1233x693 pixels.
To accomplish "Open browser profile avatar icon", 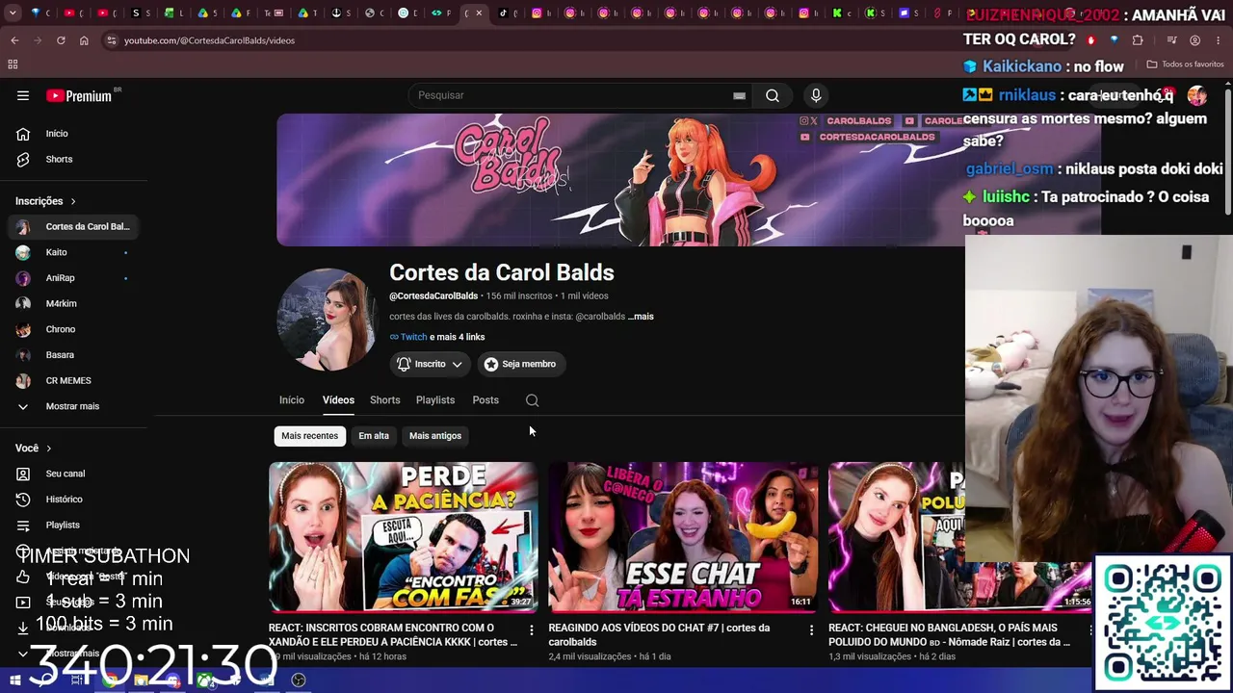I will [1194, 40].
